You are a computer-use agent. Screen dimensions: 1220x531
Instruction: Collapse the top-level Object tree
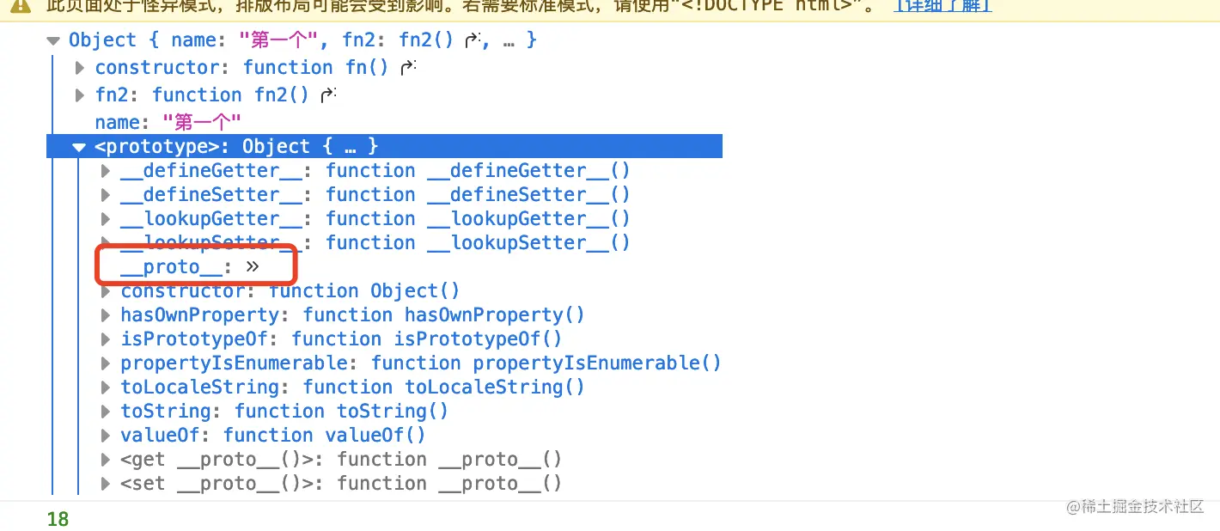(53, 40)
